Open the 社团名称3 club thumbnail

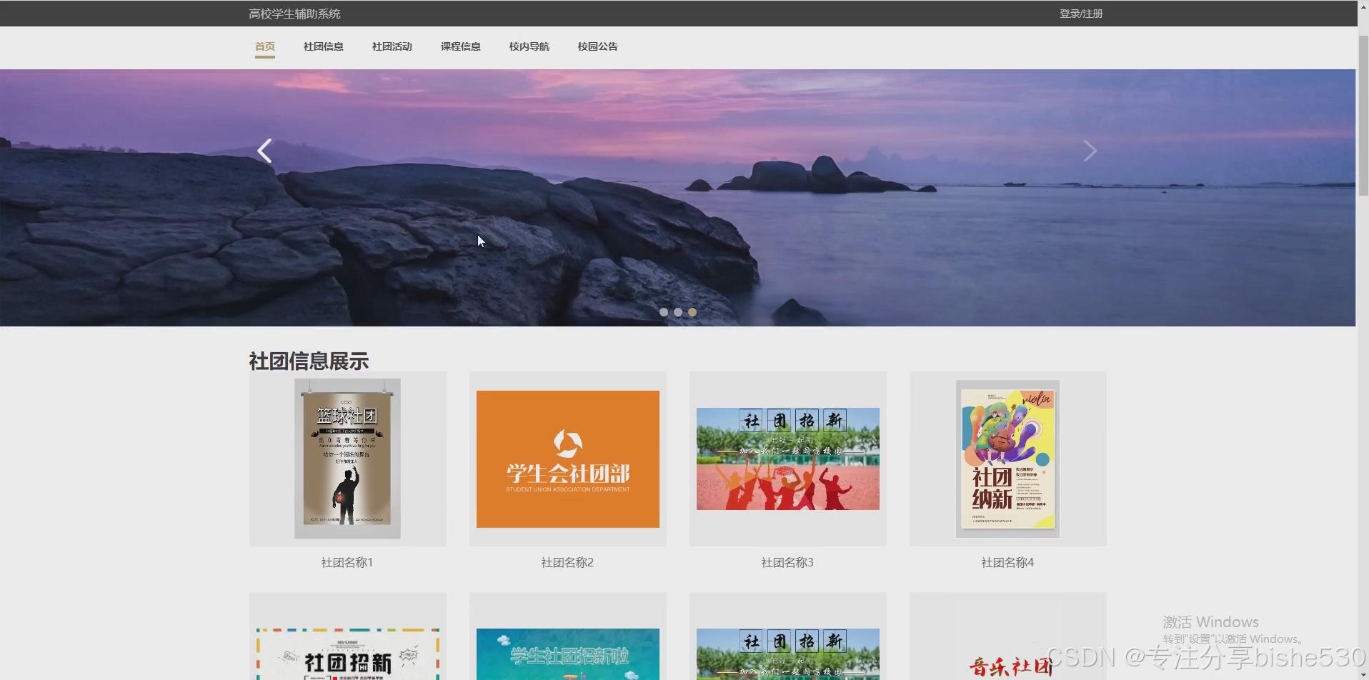[x=788, y=459]
